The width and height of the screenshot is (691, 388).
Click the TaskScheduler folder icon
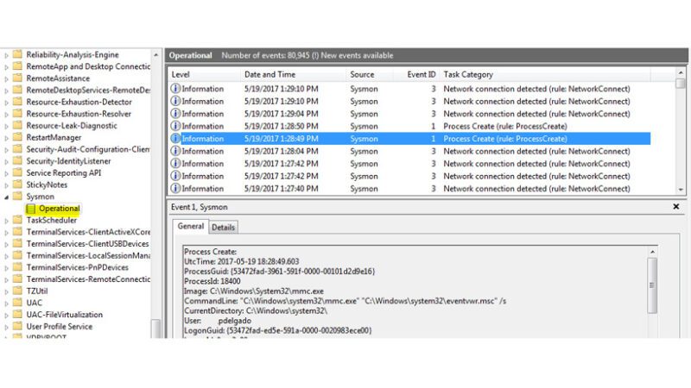(x=17, y=220)
